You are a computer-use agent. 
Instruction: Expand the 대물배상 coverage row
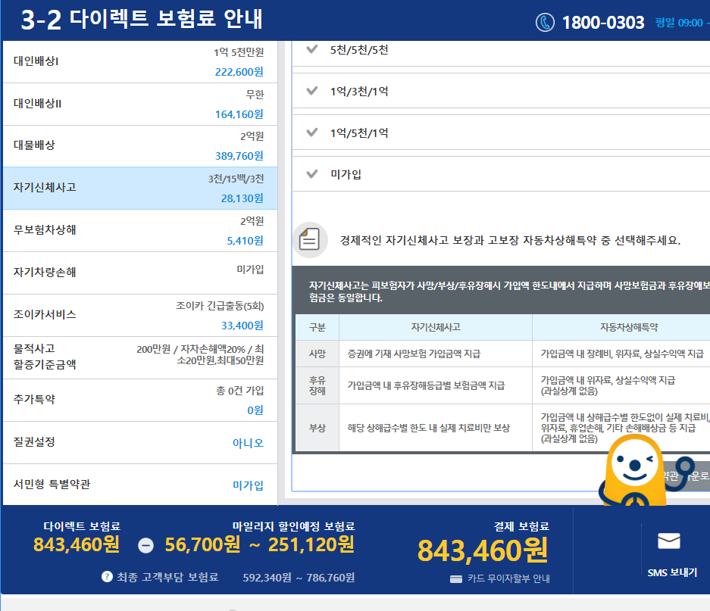click(x=139, y=145)
